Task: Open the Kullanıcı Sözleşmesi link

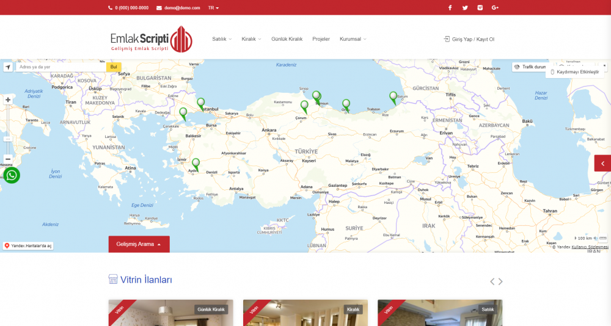Action: click(x=590, y=247)
